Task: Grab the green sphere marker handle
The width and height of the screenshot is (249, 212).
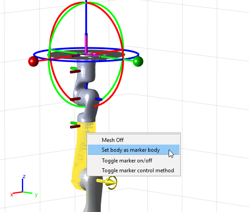Action: [138, 61]
